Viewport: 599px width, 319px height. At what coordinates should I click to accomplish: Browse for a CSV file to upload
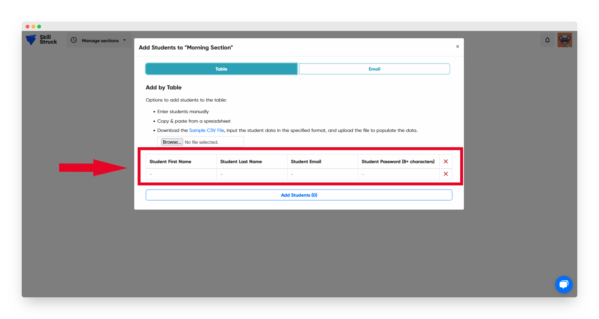click(172, 141)
